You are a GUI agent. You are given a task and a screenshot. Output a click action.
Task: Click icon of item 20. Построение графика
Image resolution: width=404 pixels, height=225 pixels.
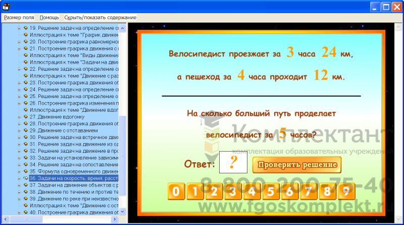coord(26,41)
